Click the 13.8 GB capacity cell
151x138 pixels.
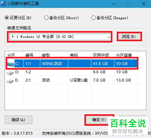pos(124,80)
